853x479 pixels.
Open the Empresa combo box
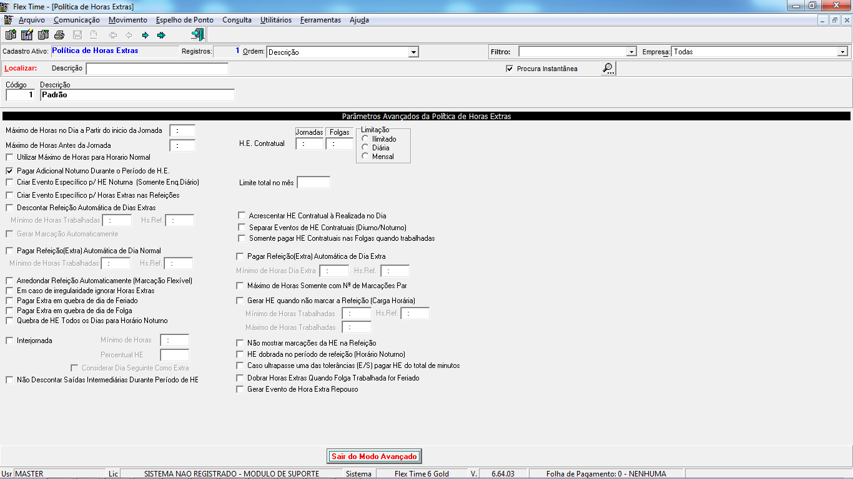842,52
